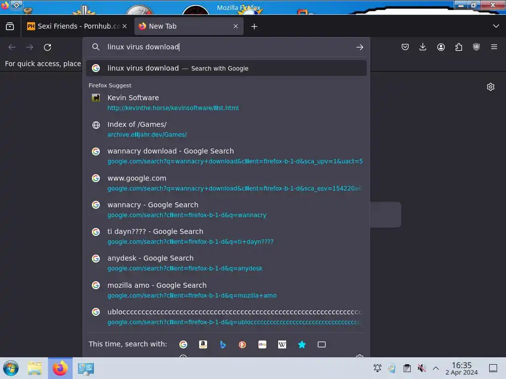Close the first browser tab

pyautogui.click(x=125, y=27)
